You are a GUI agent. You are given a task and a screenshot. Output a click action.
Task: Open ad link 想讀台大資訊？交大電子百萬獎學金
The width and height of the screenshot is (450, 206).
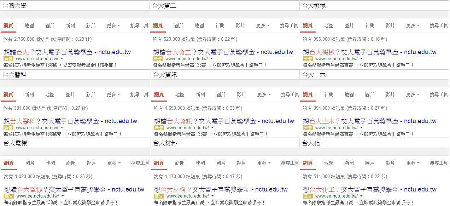pos(224,121)
